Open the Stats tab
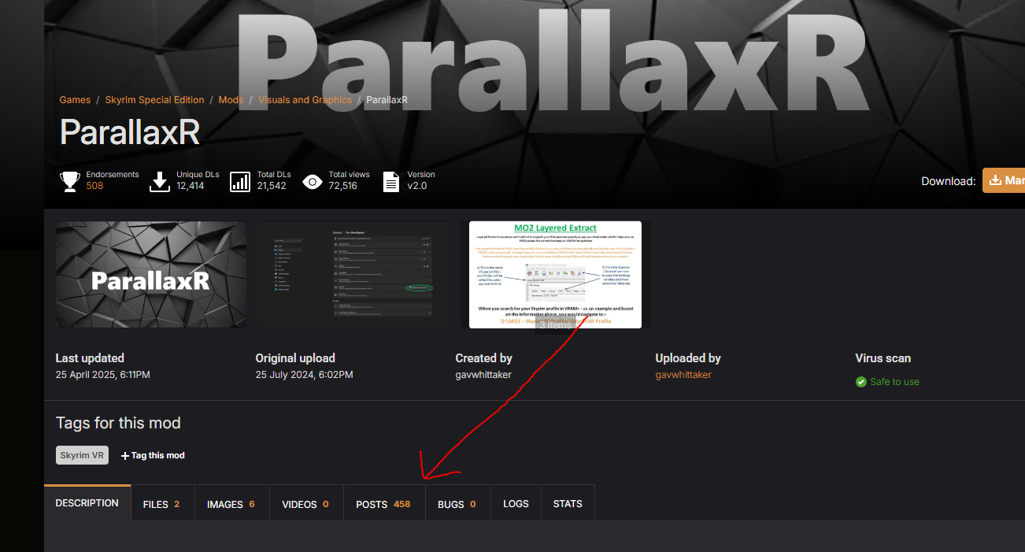Screen dimensions: 1025x552 tap(568, 504)
